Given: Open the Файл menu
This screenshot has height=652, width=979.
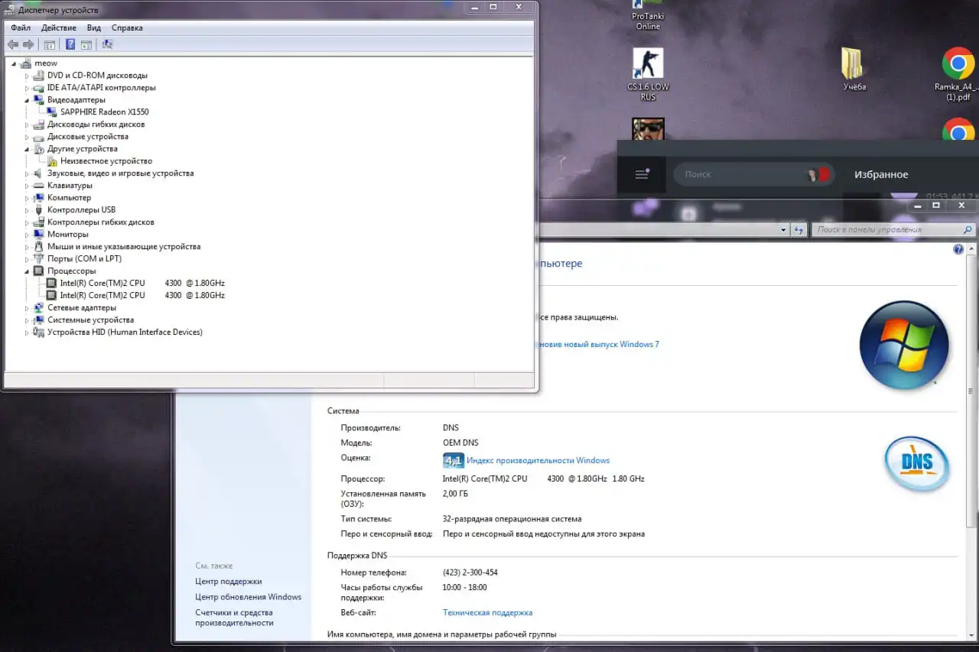Looking at the screenshot, I should pyautogui.click(x=21, y=28).
